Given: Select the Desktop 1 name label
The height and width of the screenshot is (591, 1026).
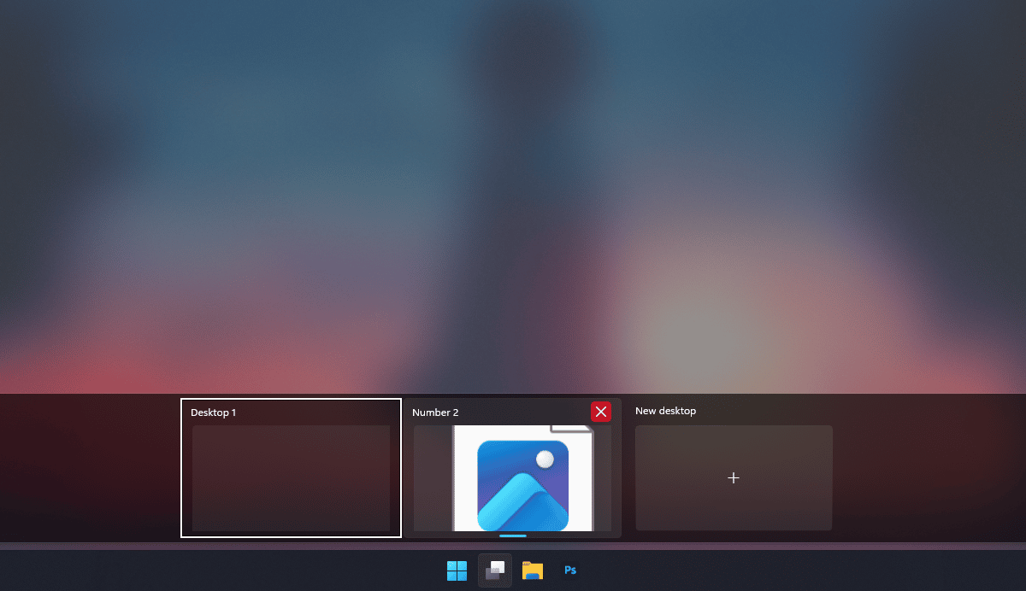Looking at the screenshot, I should (x=213, y=413).
